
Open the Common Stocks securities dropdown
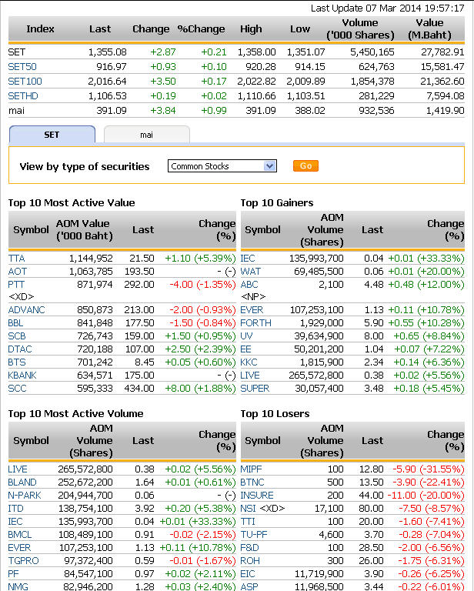(x=222, y=166)
